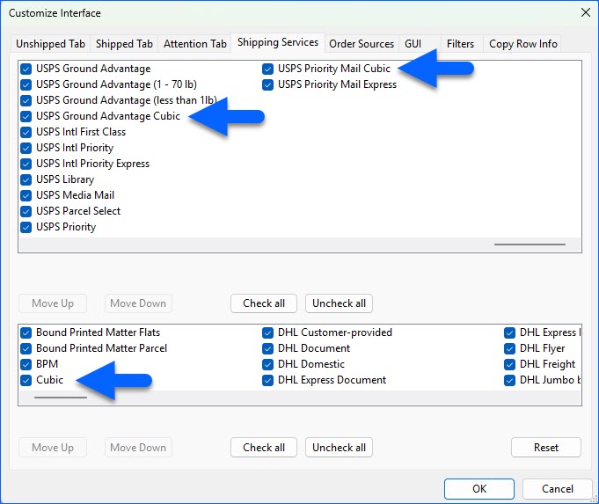
Task: Uncheck the DHL Document checkbox
Action: click(268, 348)
